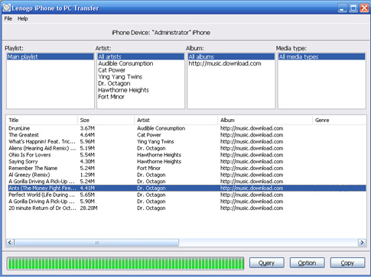The image size is (371, 277).
Task: Click the Query button
Action: pyautogui.click(x=267, y=263)
